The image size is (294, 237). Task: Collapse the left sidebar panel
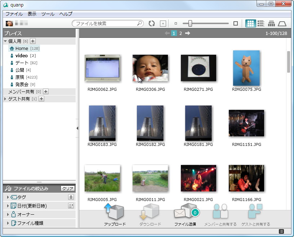pos(77,128)
